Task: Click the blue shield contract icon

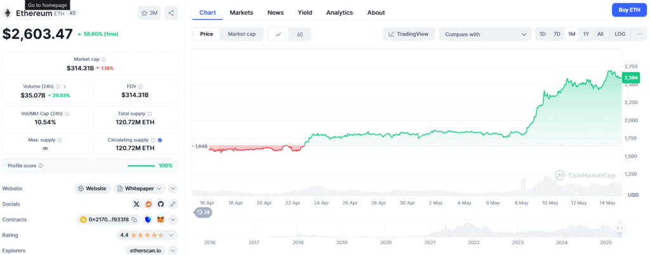Action: [148, 220]
